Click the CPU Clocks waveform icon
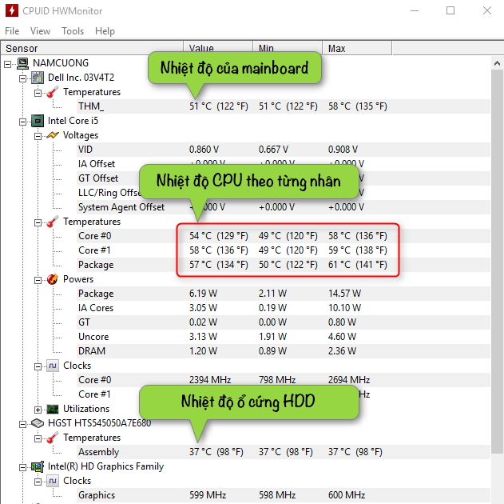The height and width of the screenshot is (504, 504). 53,366
